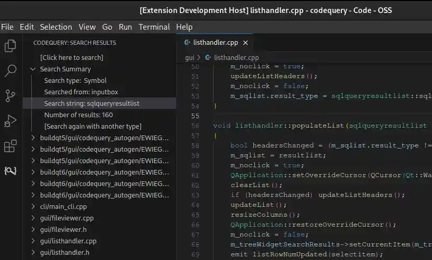
Task: Click [Search again with another type]
Action: pyautogui.click(x=92, y=127)
